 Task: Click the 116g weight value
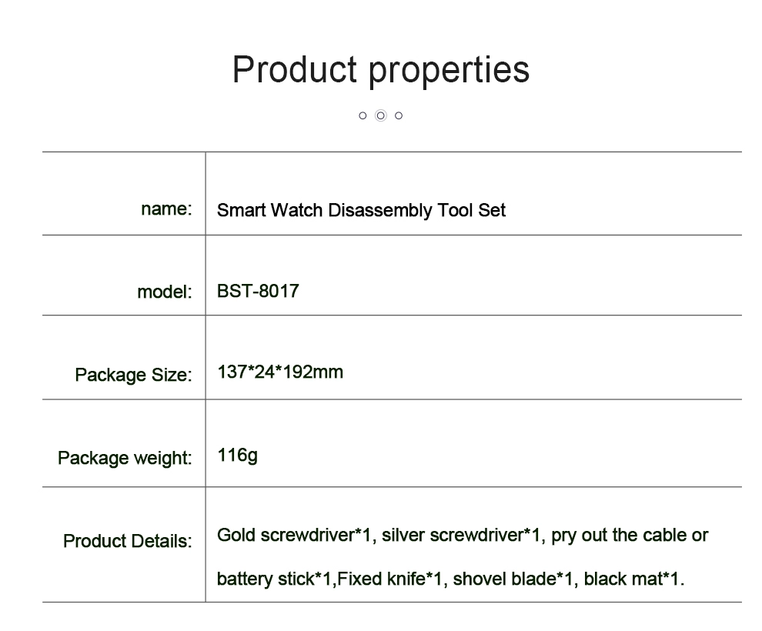[x=238, y=456]
